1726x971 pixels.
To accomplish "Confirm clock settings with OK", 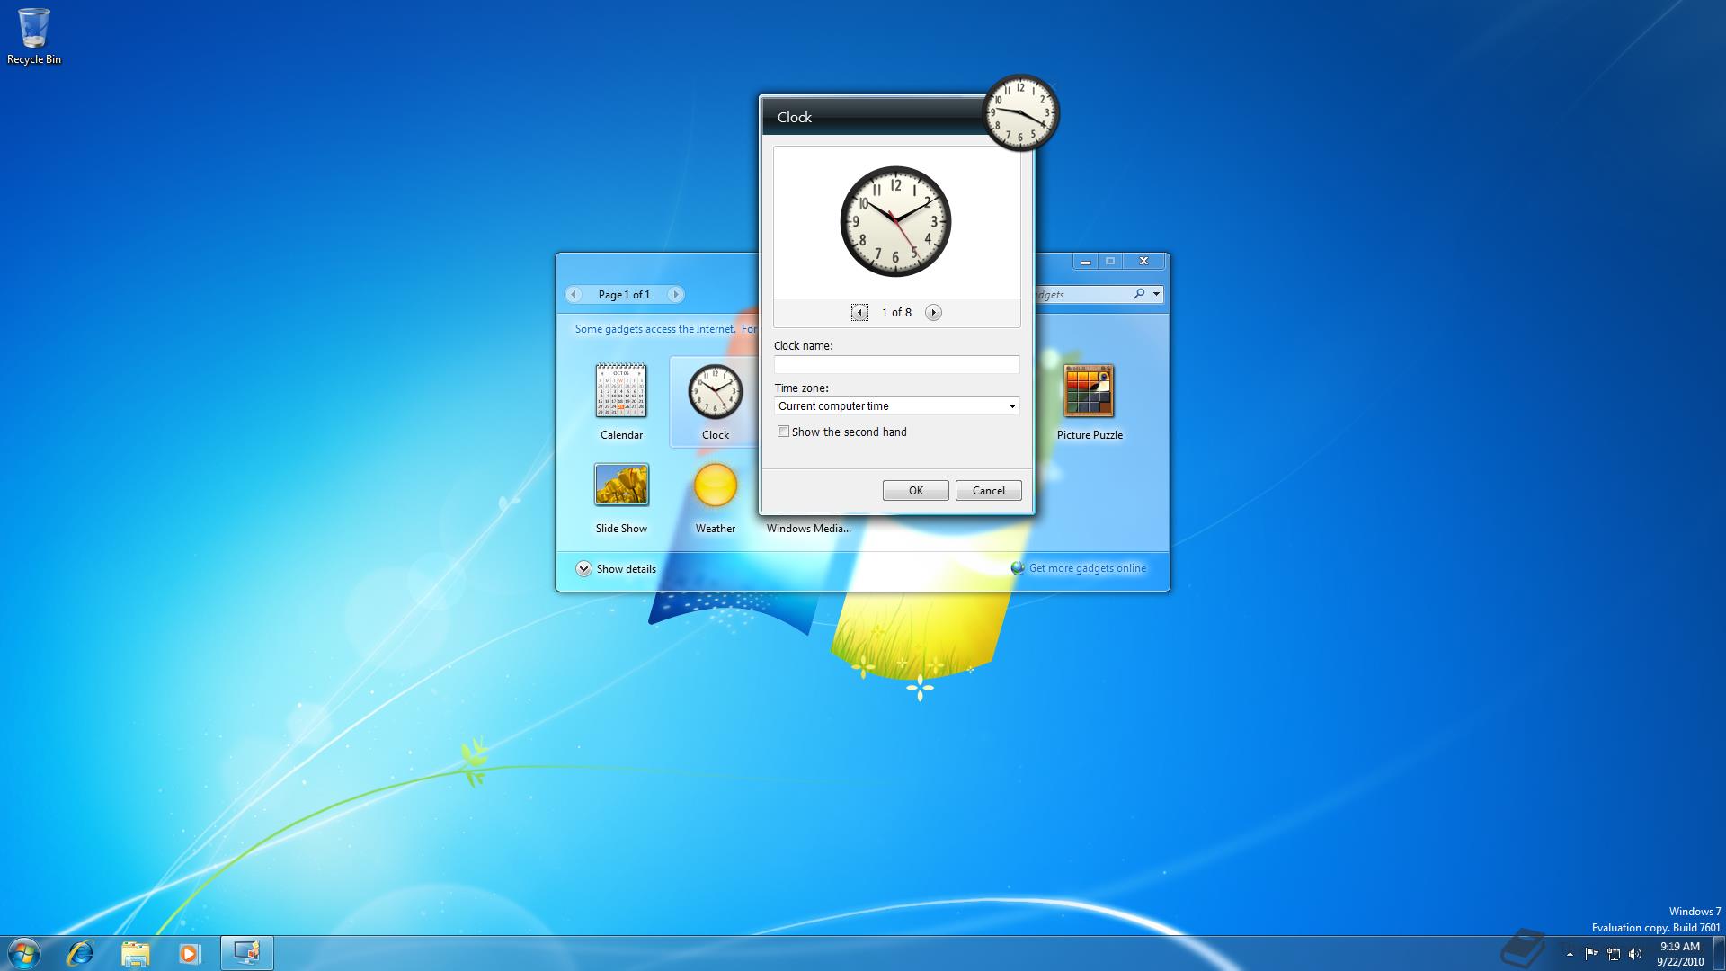I will click(x=915, y=490).
